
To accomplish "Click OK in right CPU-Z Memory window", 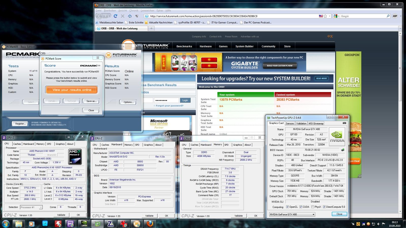I will point(256,216).
